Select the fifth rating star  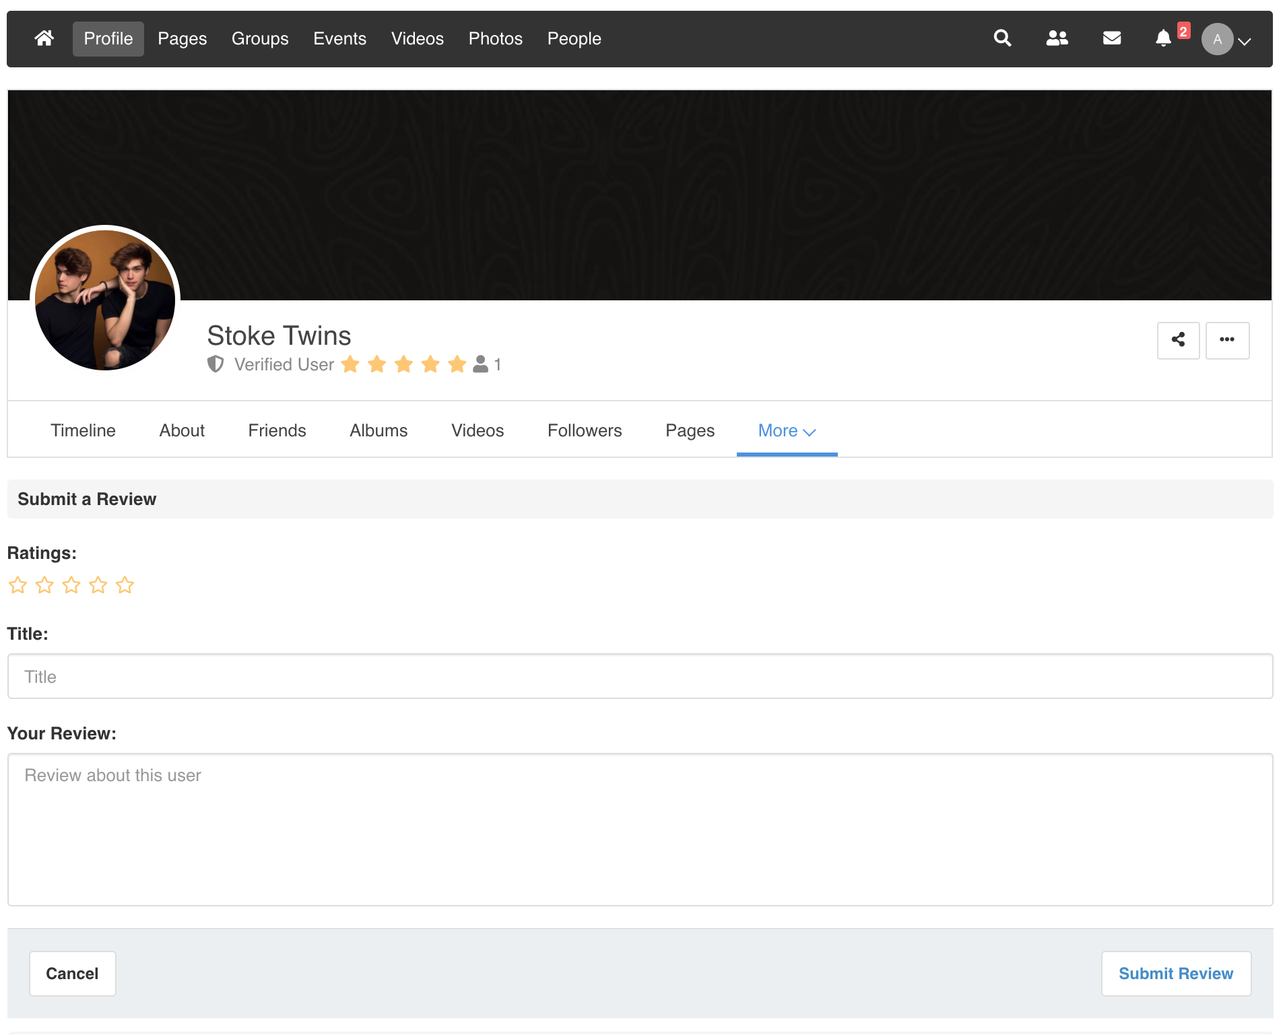coord(125,585)
